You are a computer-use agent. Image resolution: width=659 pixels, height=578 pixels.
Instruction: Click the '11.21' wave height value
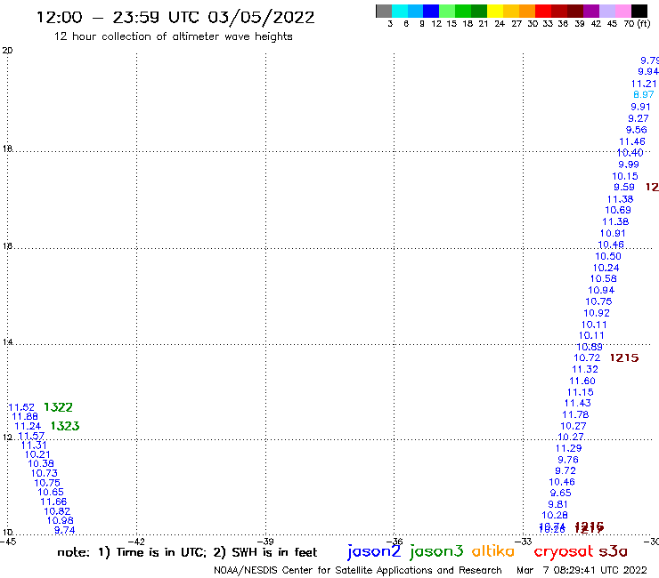coord(644,84)
